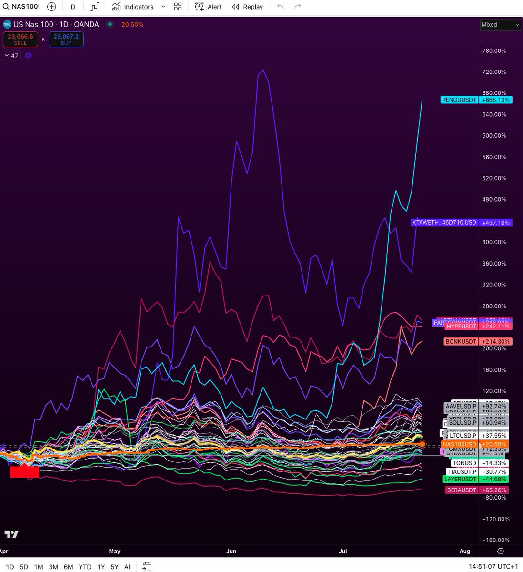Open the layout templates grid icon
Screen dimensions: 523x572
click(178, 7)
